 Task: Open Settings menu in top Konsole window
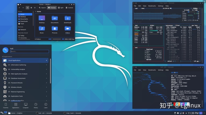pyautogui.click(x=161, y=6)
